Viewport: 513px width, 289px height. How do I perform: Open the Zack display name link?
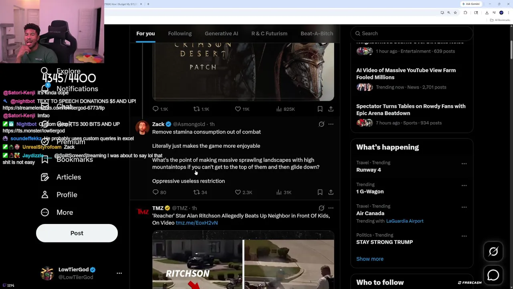pos(158,124)
